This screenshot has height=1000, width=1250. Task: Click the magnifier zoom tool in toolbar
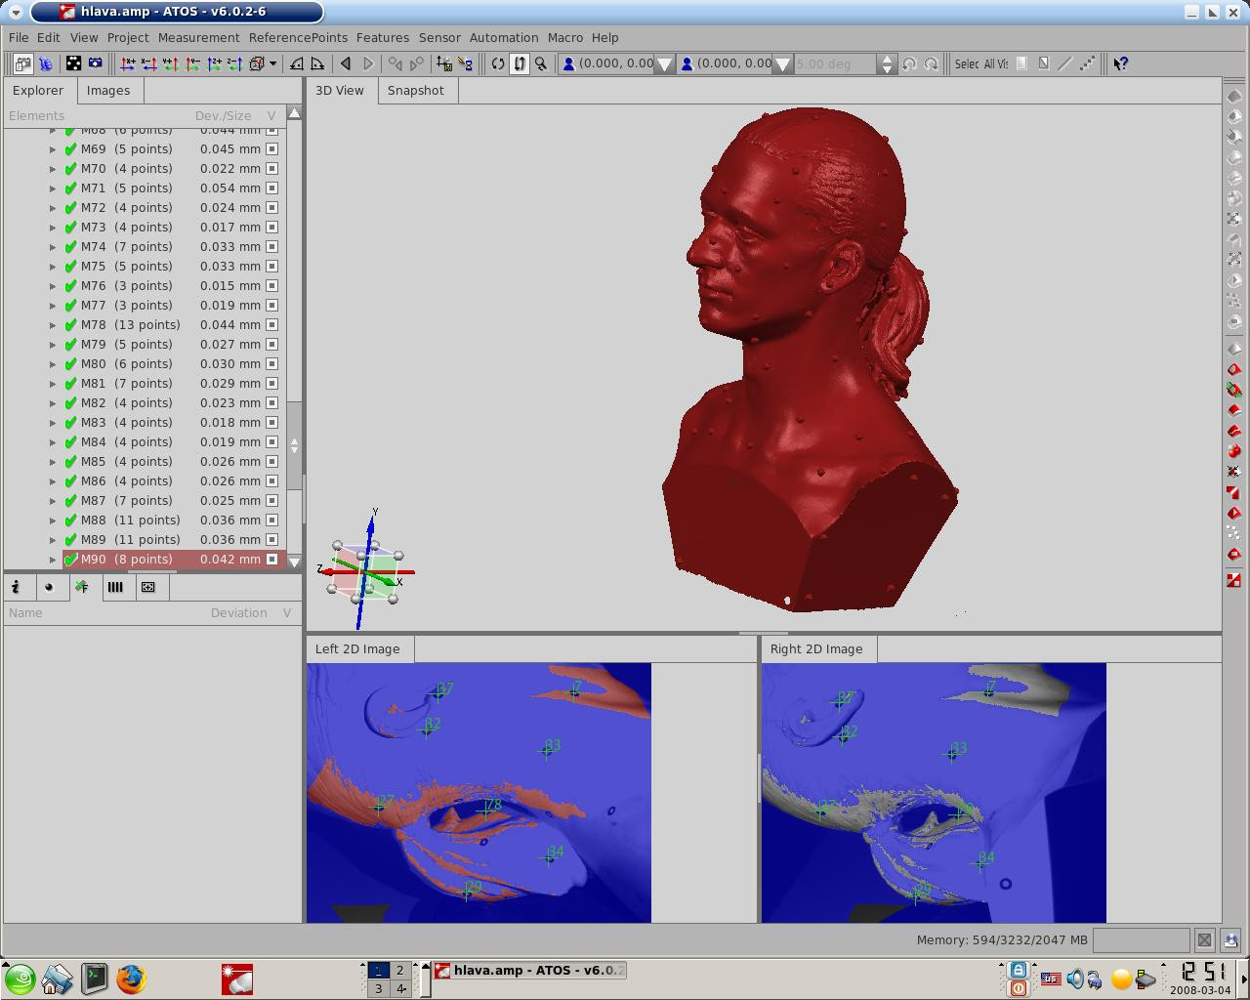(x=541, y=63)
